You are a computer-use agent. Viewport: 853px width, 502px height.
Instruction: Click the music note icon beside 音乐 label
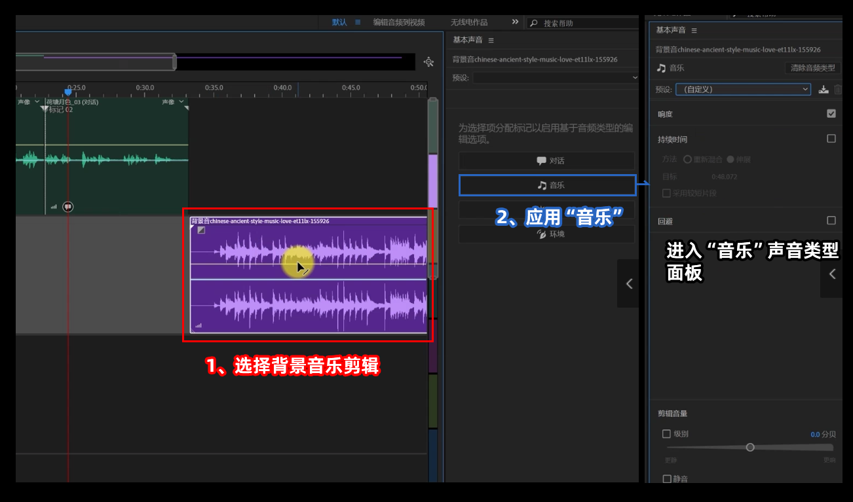[x=663, y=67]
